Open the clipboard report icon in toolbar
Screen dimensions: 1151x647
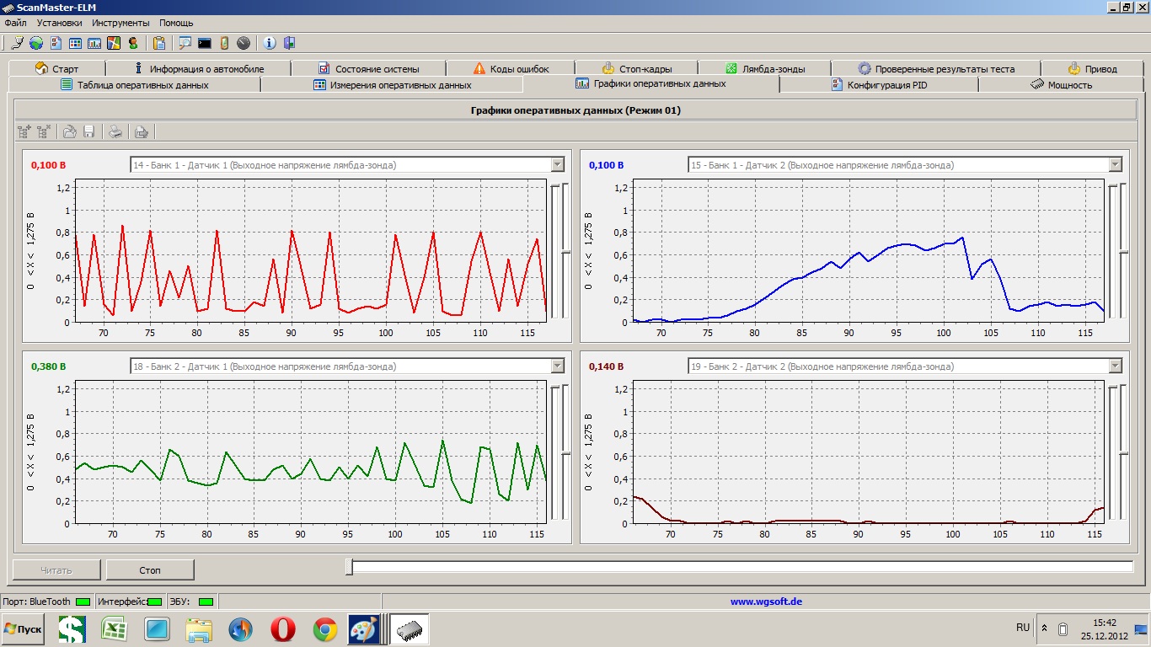[x=159, y=43]
